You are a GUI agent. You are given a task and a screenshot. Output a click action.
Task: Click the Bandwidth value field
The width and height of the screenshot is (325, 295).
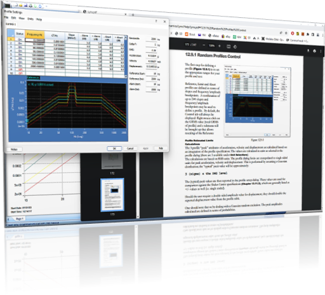pos(151,39)
